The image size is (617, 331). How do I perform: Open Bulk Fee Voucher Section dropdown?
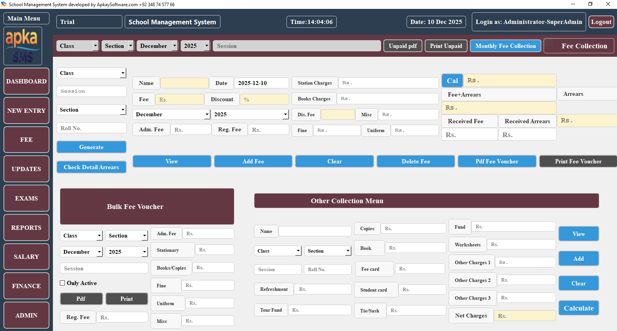point(127,236)
